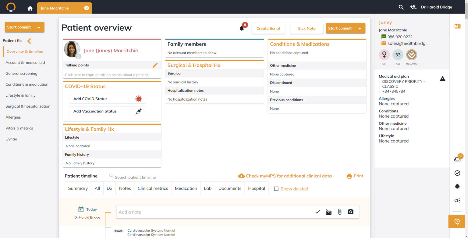Print the patient timeline
This screenshot has height=238, width=468.
(x=355, y=176)
